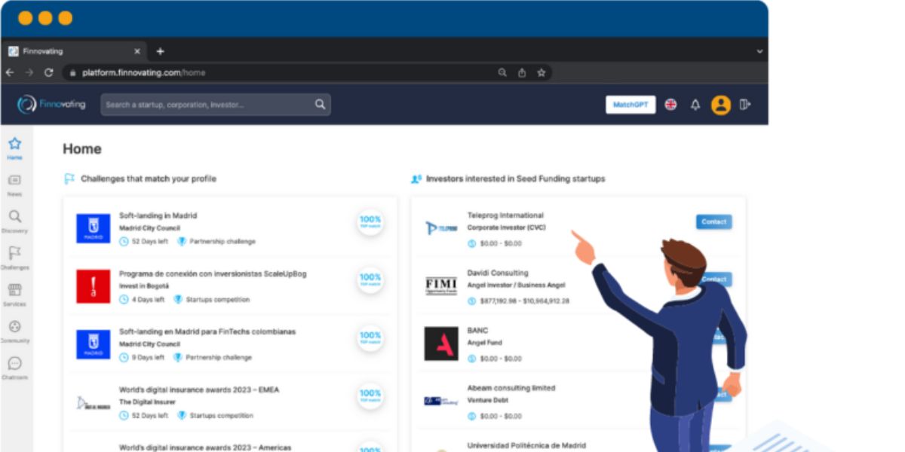Open World's digital insurance awards 2023 – EMEA

199,389
